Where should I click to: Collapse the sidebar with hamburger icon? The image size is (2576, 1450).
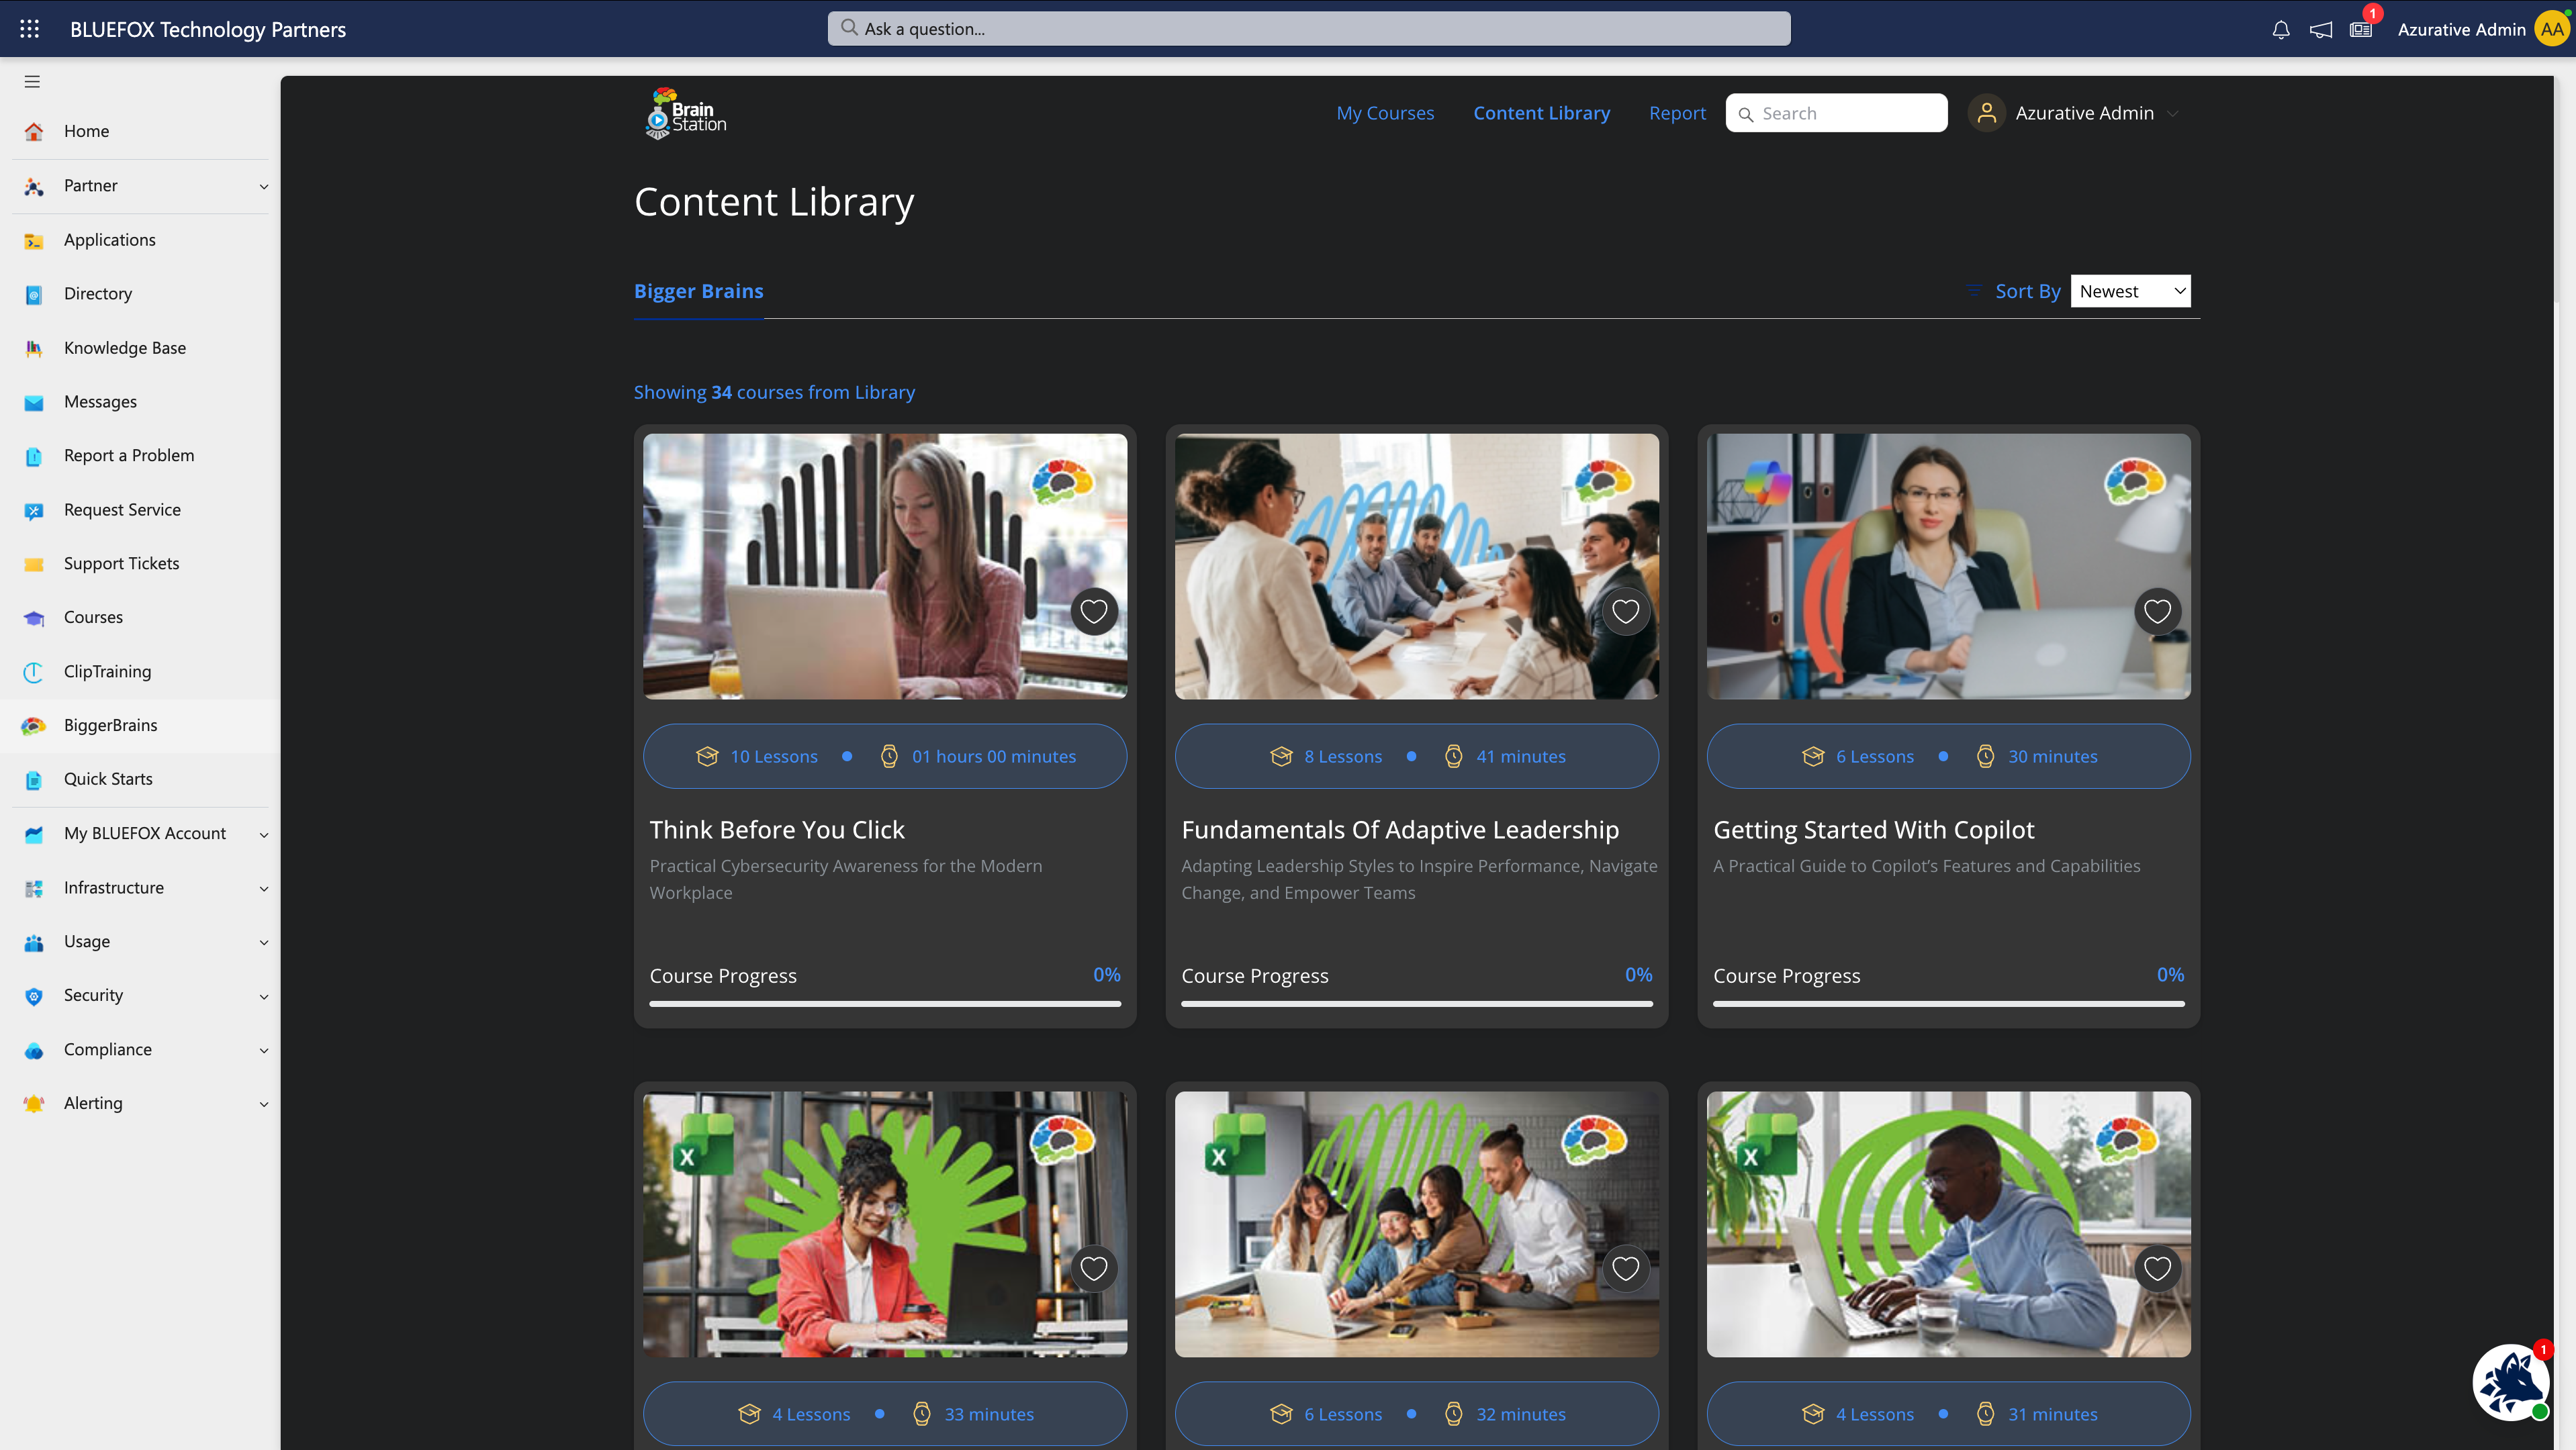click(32, 82)
